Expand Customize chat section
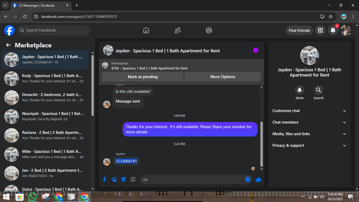The height and width of the screenshot is (202, 359). [310, 111]
